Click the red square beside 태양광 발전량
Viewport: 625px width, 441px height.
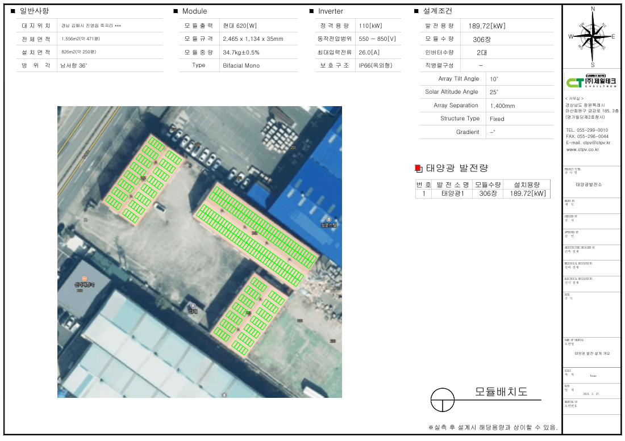pos(418,168)
